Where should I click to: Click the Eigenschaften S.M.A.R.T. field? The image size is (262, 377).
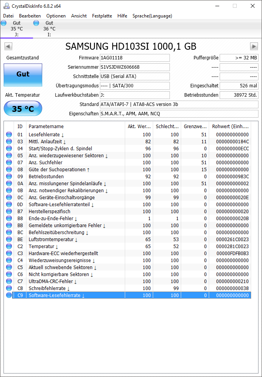[179, 113]
